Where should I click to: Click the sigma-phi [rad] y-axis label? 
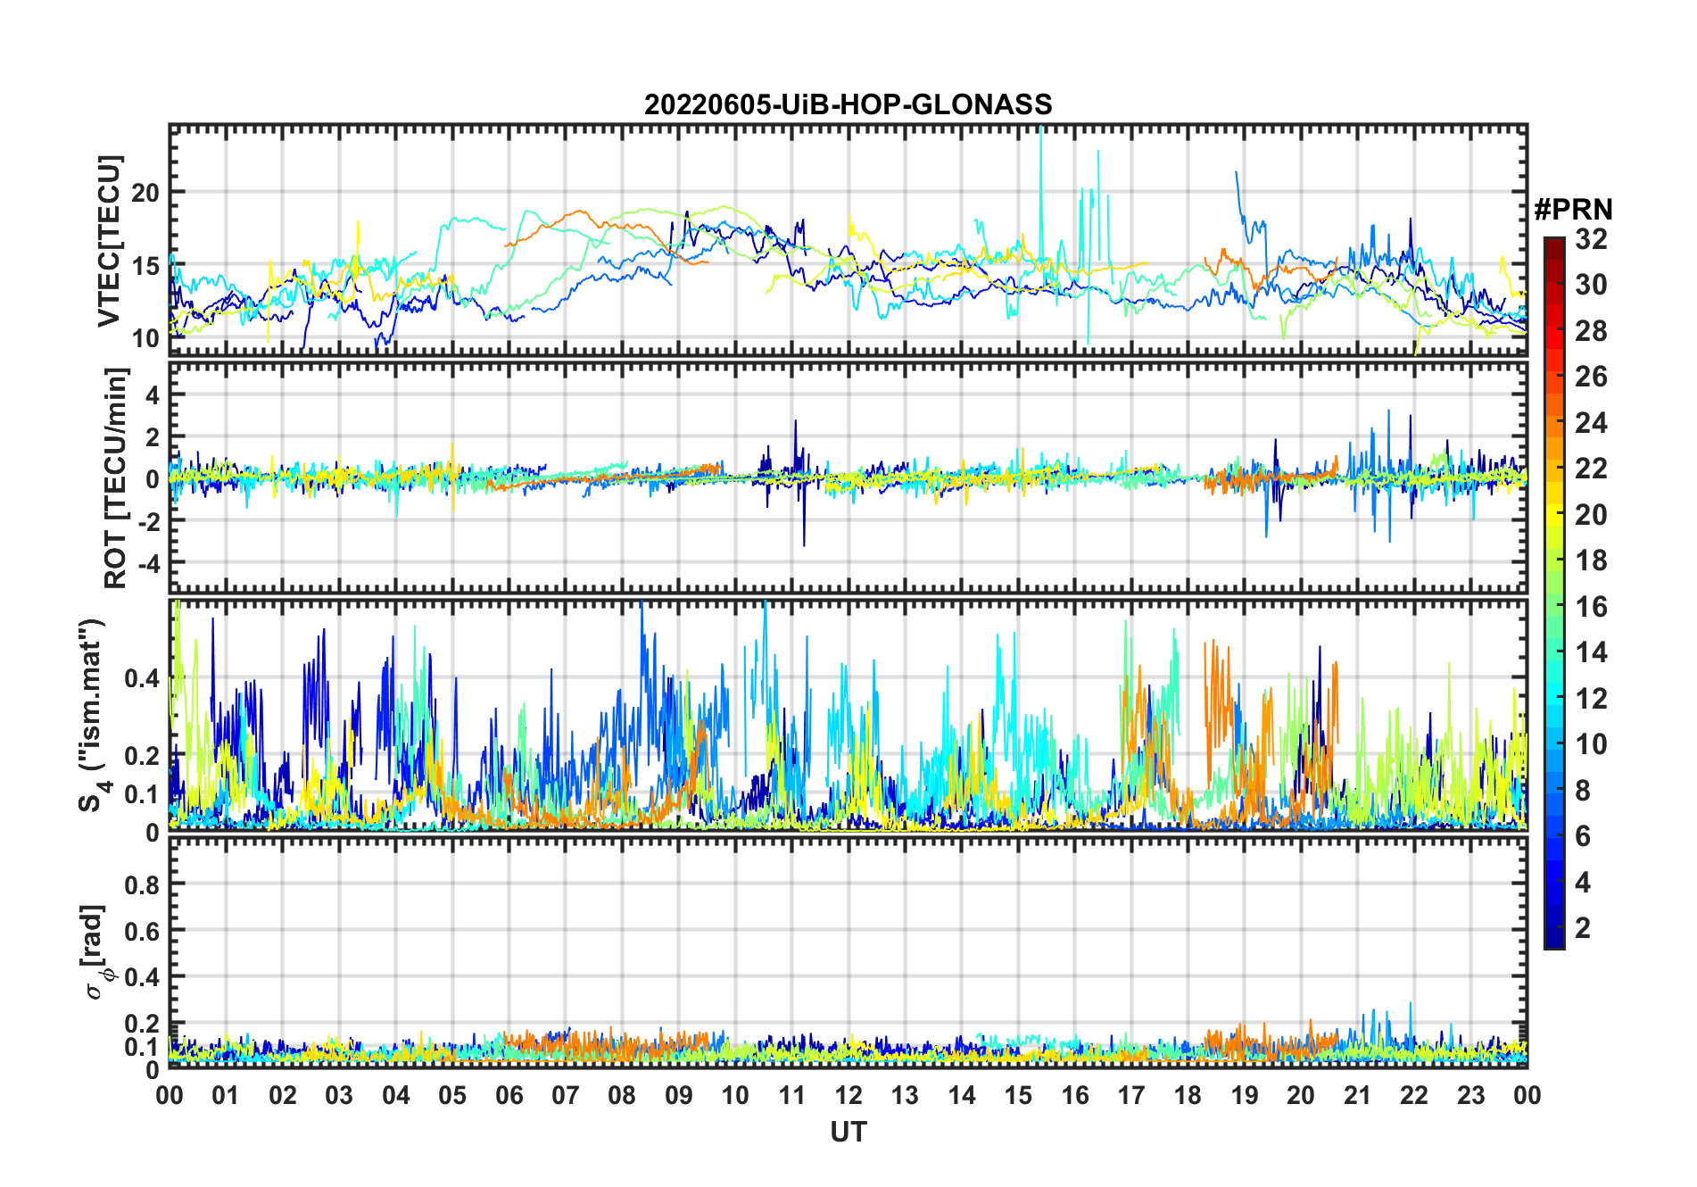pyautogui.click(x=96, y=952)
